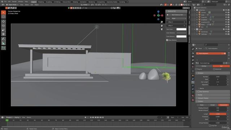Select the Select Box tool
Viewport: 231px width, 130px height.
[3, 13]
